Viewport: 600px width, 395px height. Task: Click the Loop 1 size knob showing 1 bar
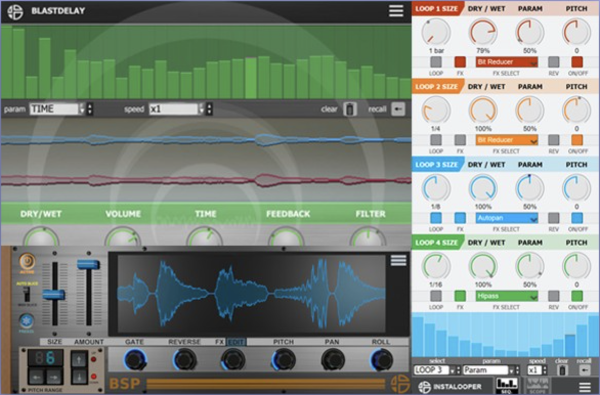coord(436,33)
